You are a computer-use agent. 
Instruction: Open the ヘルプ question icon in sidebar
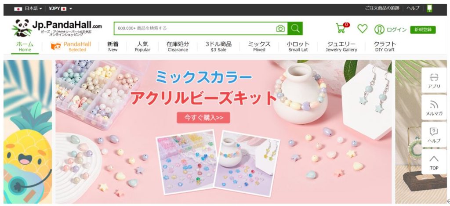[434, 135]
